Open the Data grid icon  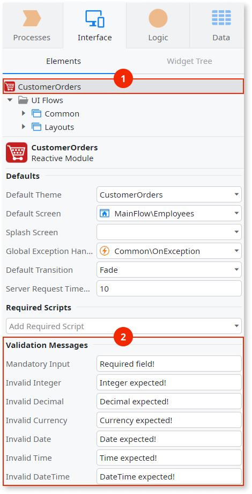click(x=221, y=18)
